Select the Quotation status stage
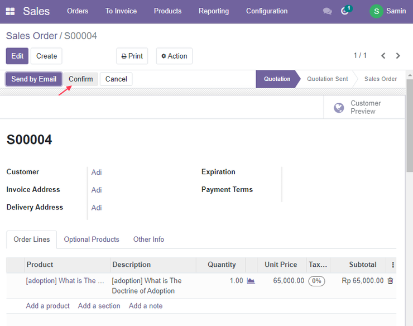Image resolution: width=413 pixels, height=326 pixels. pos(277,79)
